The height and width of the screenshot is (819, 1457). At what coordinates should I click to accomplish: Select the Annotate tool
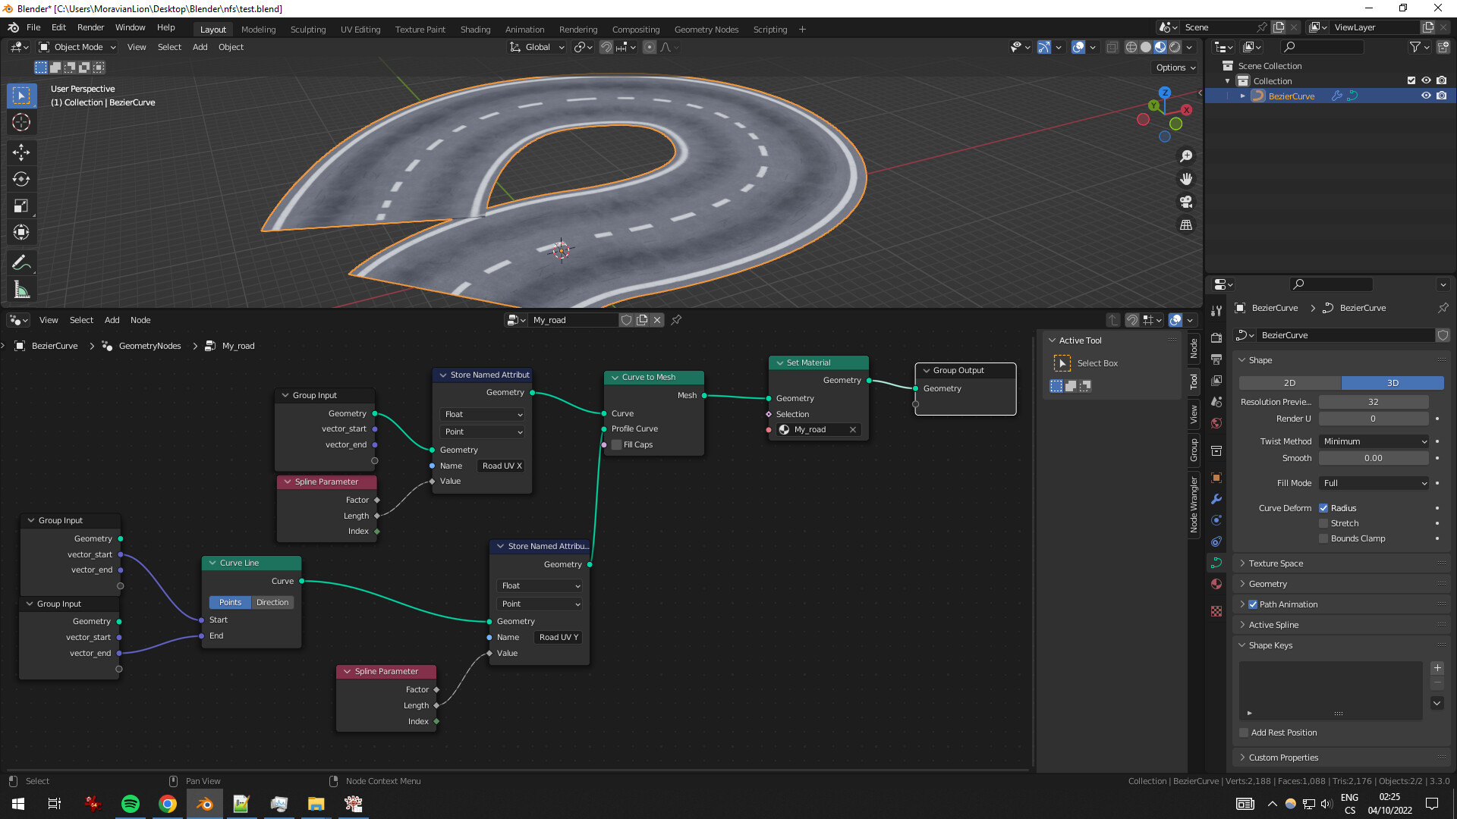click(x=21, y=262)
